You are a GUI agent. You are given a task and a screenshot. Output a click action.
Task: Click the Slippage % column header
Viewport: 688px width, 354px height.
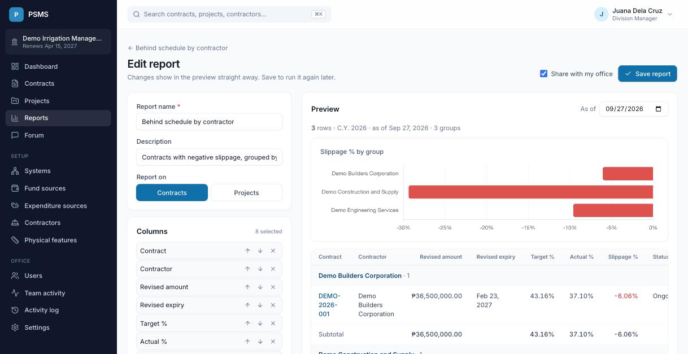pyautogui.click(x=622, y=257)
